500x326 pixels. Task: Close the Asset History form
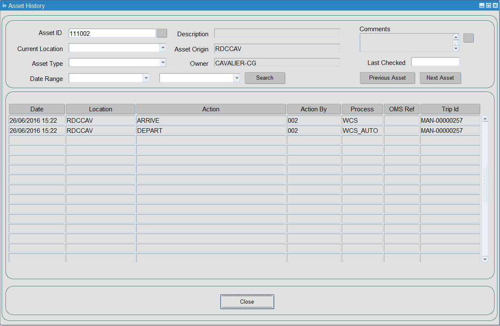(x=247, y=302)
